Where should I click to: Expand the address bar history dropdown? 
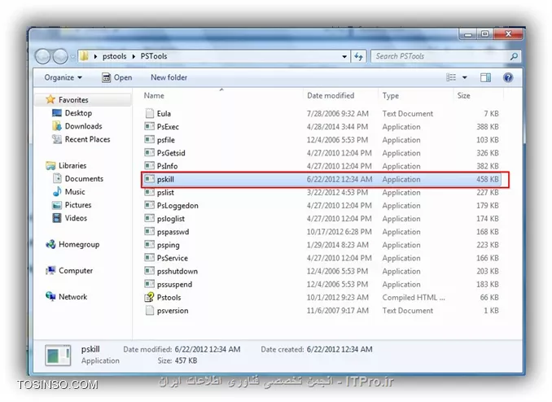(344, 56)
